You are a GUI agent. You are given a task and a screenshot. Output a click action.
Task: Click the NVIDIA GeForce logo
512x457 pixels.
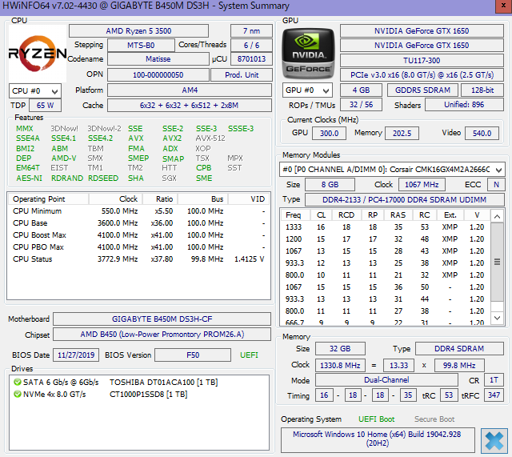308,52
